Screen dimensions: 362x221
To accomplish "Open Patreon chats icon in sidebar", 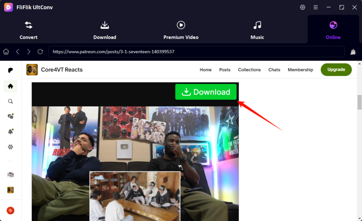I will click(10, 116).
